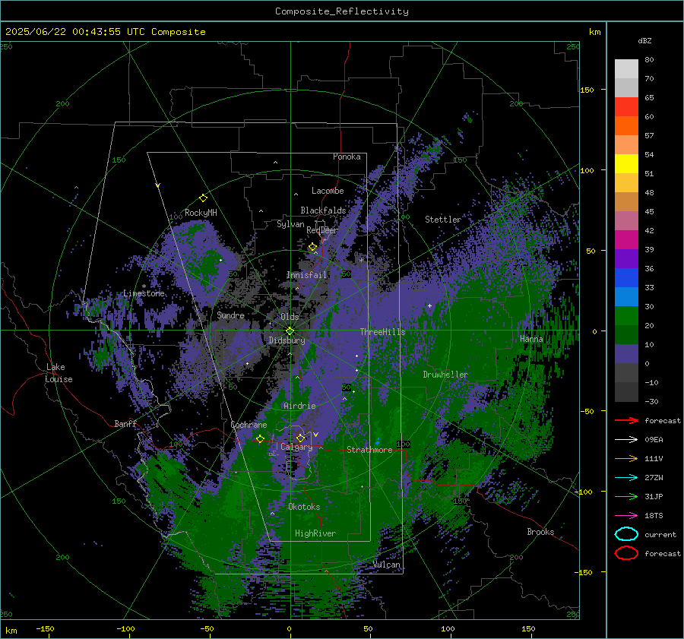Click the Brooks label
684x639 pixels.
click(x=540, y=532)
